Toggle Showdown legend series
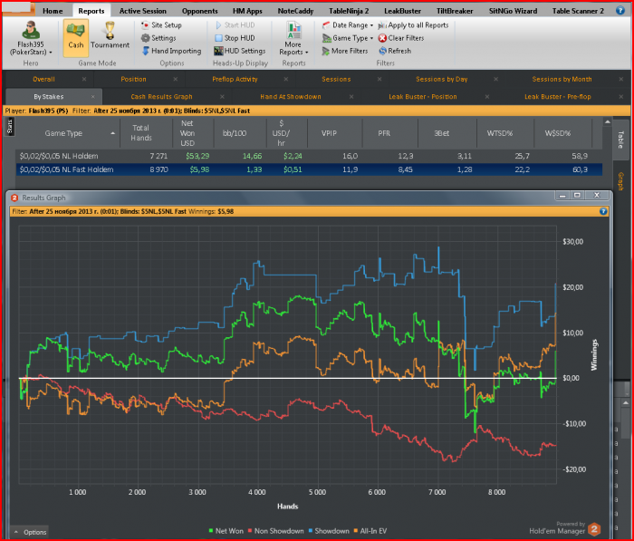 click(328, 531)
